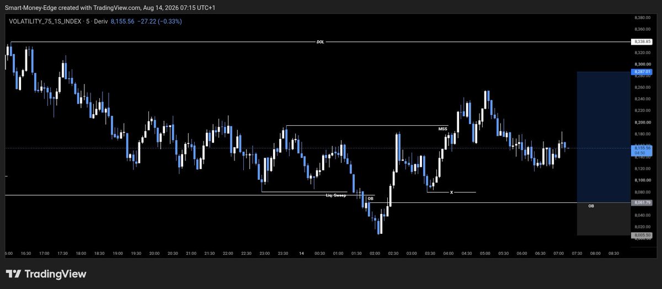Click the blue 8,287.01 target price tag
The width and height of the screenshot is (662, 289).
643,72
